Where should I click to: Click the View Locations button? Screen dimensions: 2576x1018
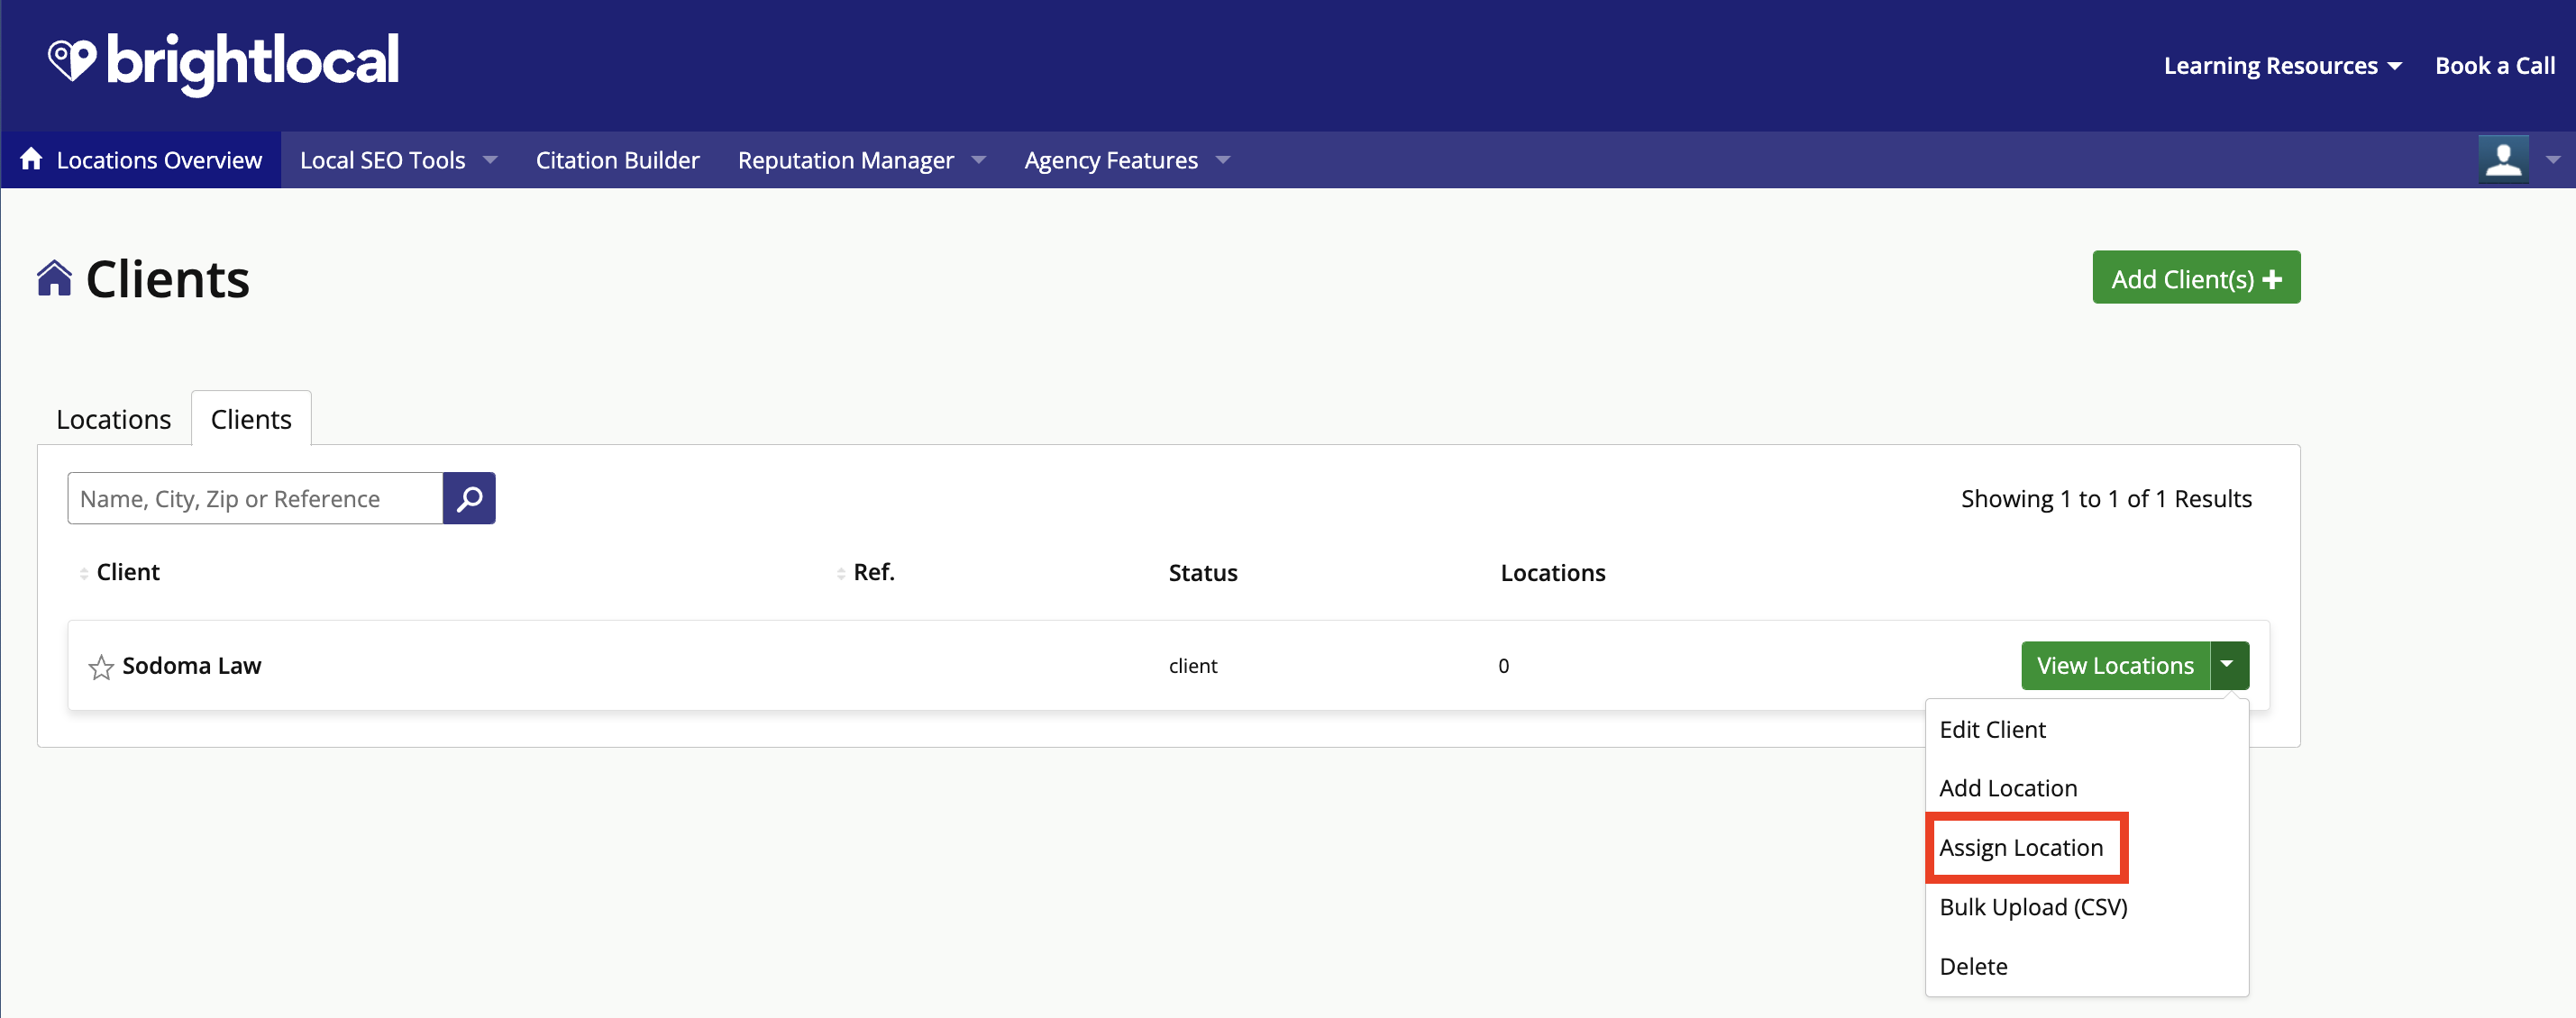[x=2115, y=666]
